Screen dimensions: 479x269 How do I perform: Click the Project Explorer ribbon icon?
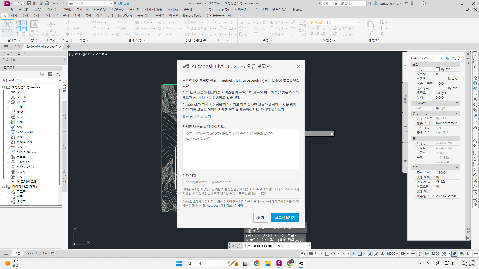coord(34,28)
